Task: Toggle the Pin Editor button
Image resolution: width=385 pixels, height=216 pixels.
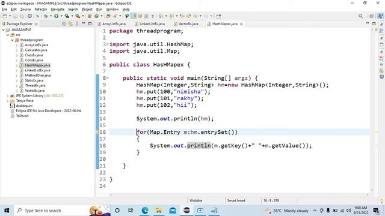Action: tap(218, 16)
